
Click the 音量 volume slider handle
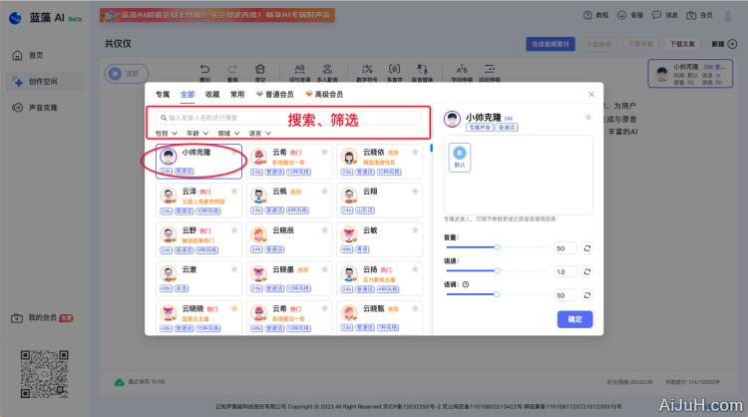click(x=496, y=247)
